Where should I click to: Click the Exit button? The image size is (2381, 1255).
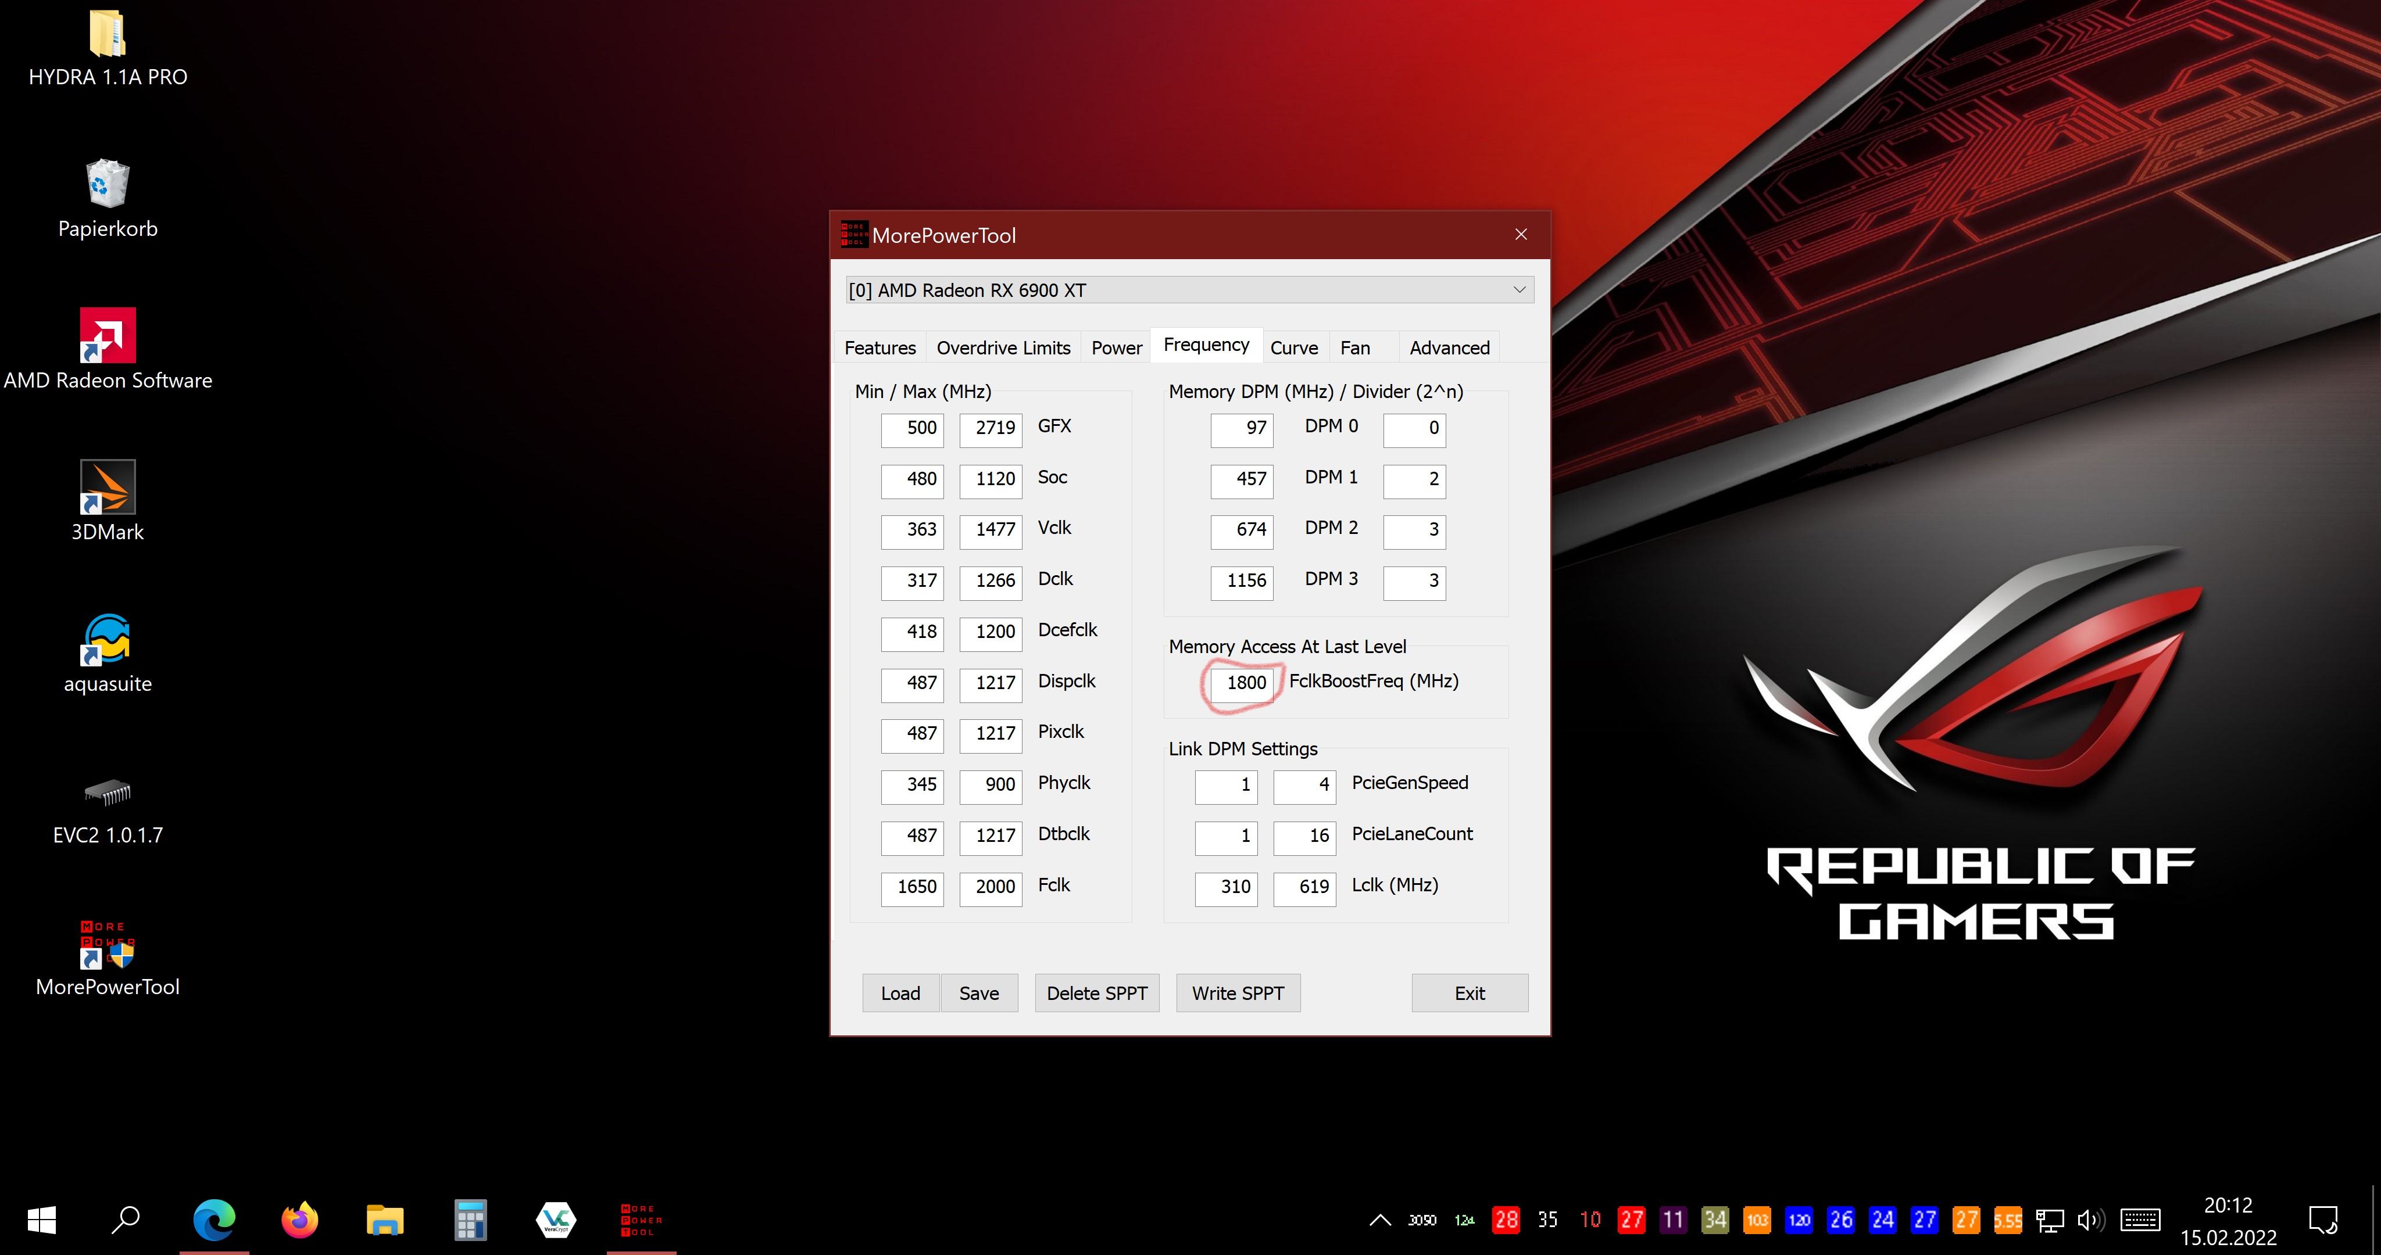pyautogui.click(x=1470, y=992)
